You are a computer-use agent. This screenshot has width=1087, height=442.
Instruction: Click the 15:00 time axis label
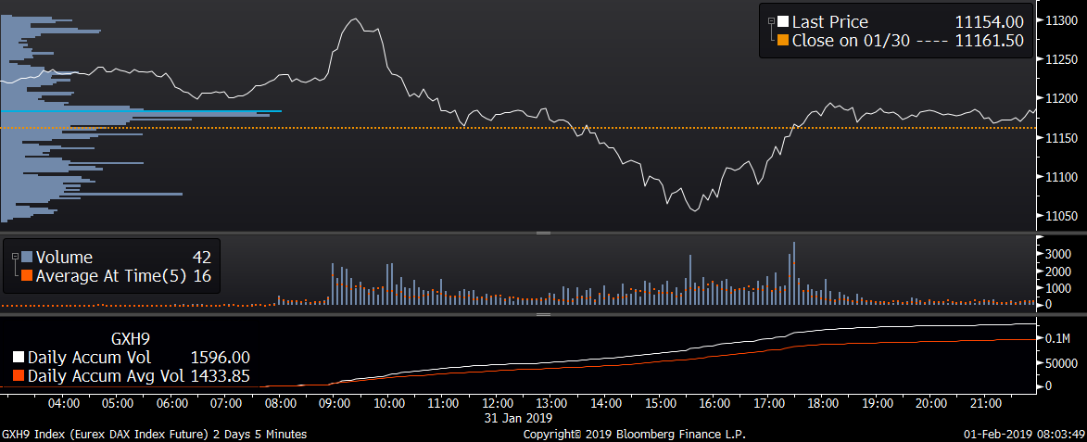click(x=660, y=404)
